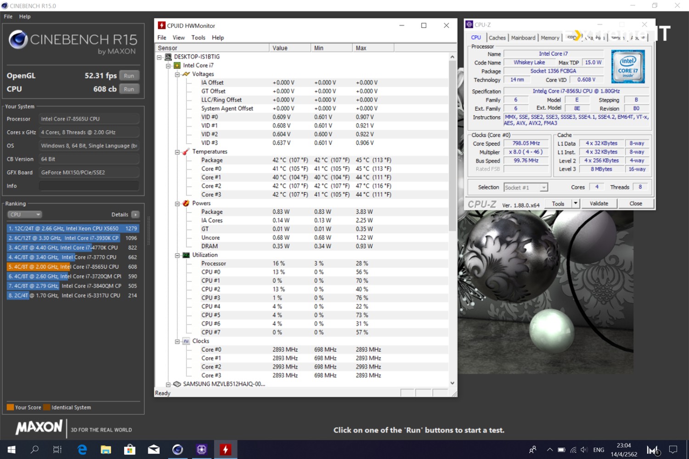Click Info field in Cinebench
This screenshot has height=459, width=689.
89,186
